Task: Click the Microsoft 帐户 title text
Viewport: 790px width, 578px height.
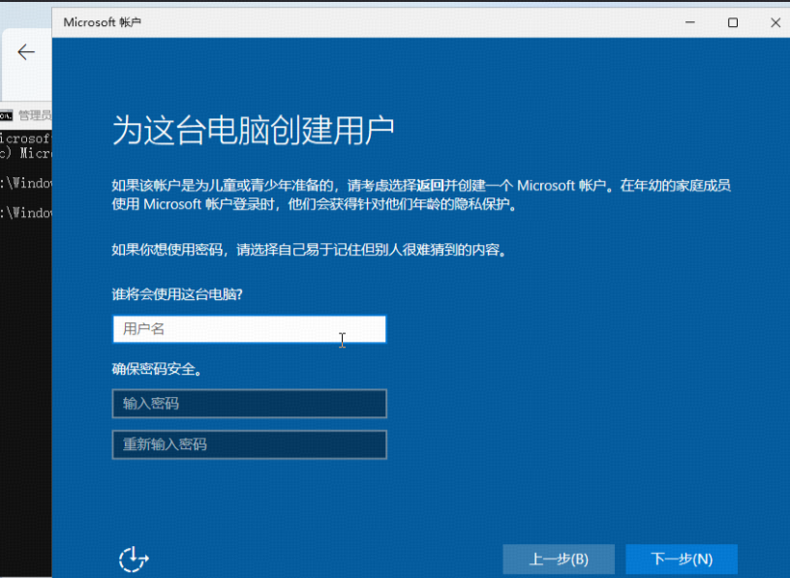Action: tap(103, 22)
